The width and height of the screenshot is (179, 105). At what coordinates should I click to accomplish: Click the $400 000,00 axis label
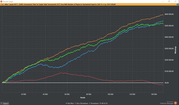tap(169, 37)
